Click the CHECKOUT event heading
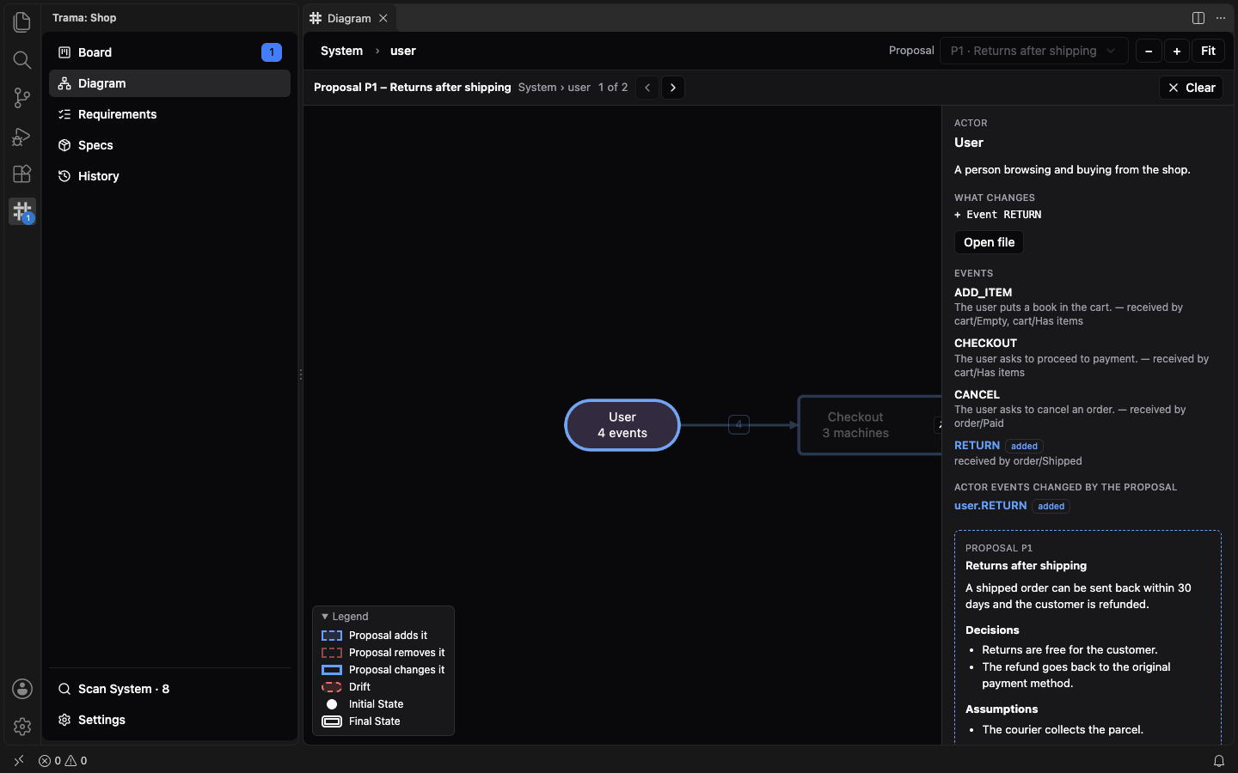 coord(985,343)
